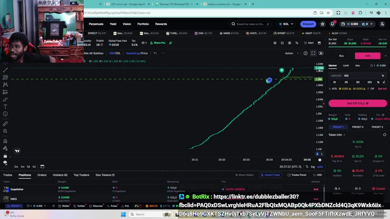Select the zoom in tool
Image resolution: width=390 pixels, height=219 pixels.
click(x=5, y=131)
